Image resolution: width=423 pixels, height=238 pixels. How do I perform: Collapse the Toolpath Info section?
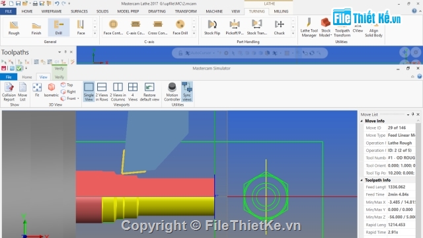[362, 180]
